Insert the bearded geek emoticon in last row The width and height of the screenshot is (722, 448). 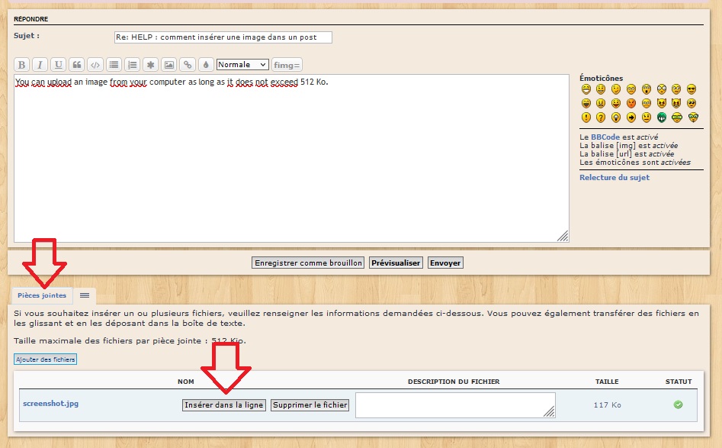[694, 118]
